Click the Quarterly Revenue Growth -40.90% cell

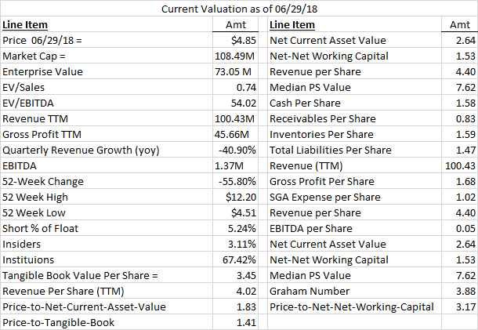tap(235, 150)
